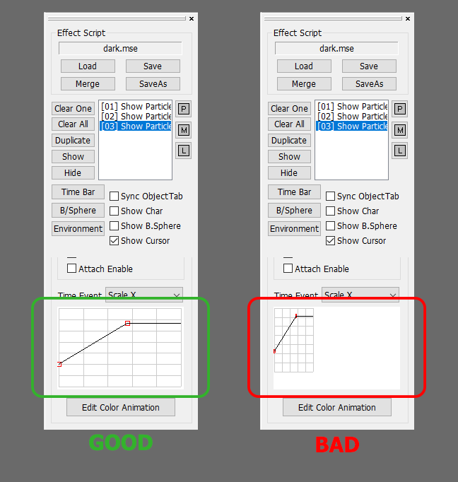Open Environment in the left panel
This screenshot has width=458, height=482.
click(x=78, y=229)
